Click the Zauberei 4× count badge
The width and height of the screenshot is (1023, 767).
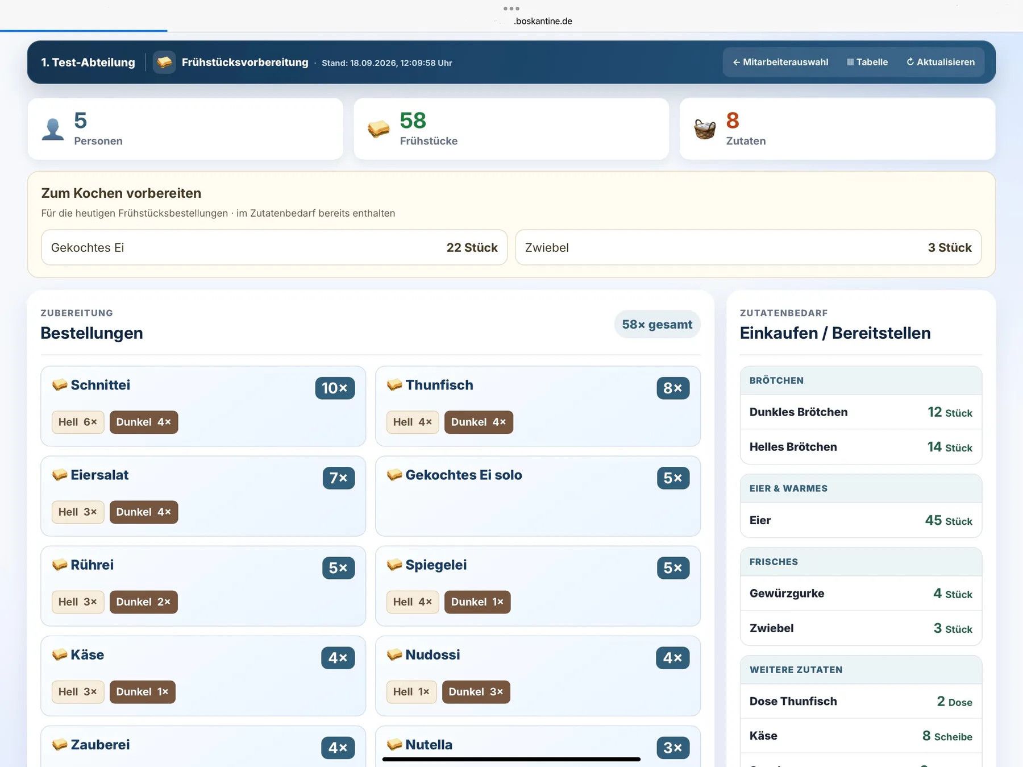[x=338, y=748]
